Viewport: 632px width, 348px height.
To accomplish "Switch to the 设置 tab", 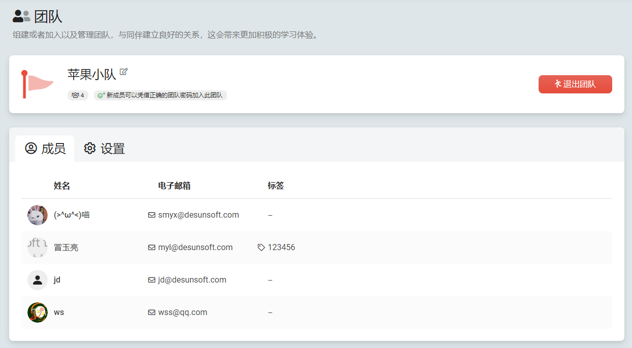I will [x=104, y=148].
